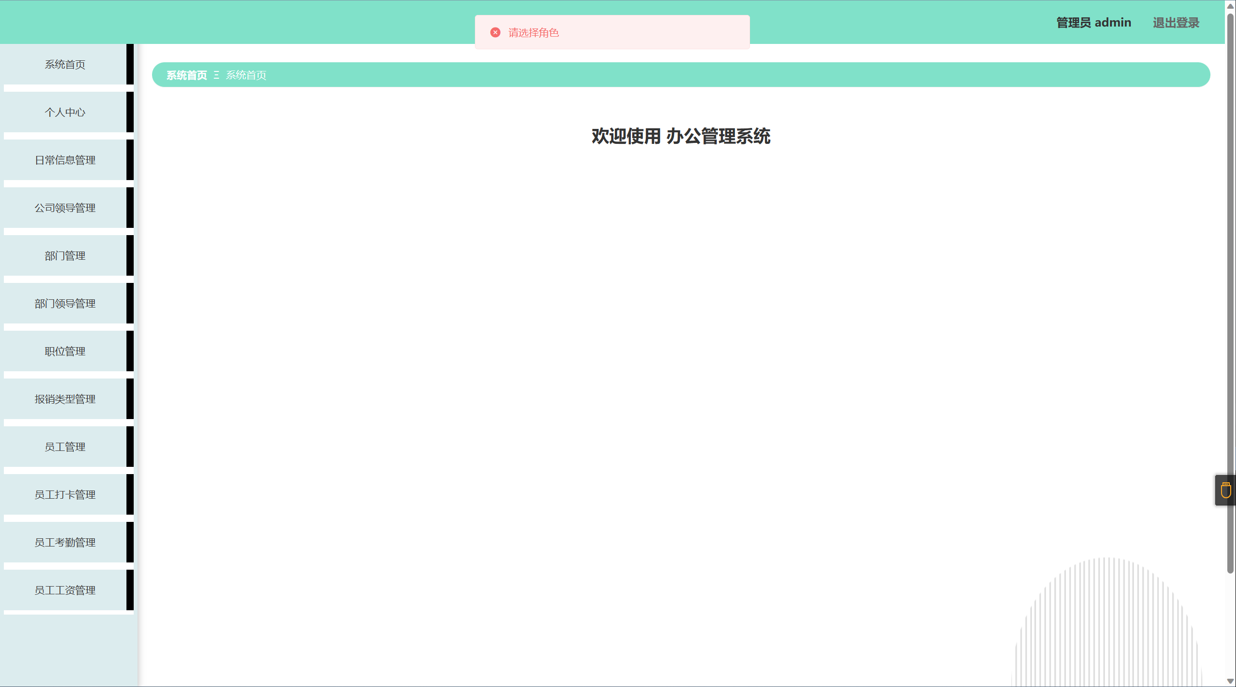Image resolution: width=1236 pixels, height=687 pixels.
Task: Open the 个人中心 sidebar menu
Action: point(65,112)
